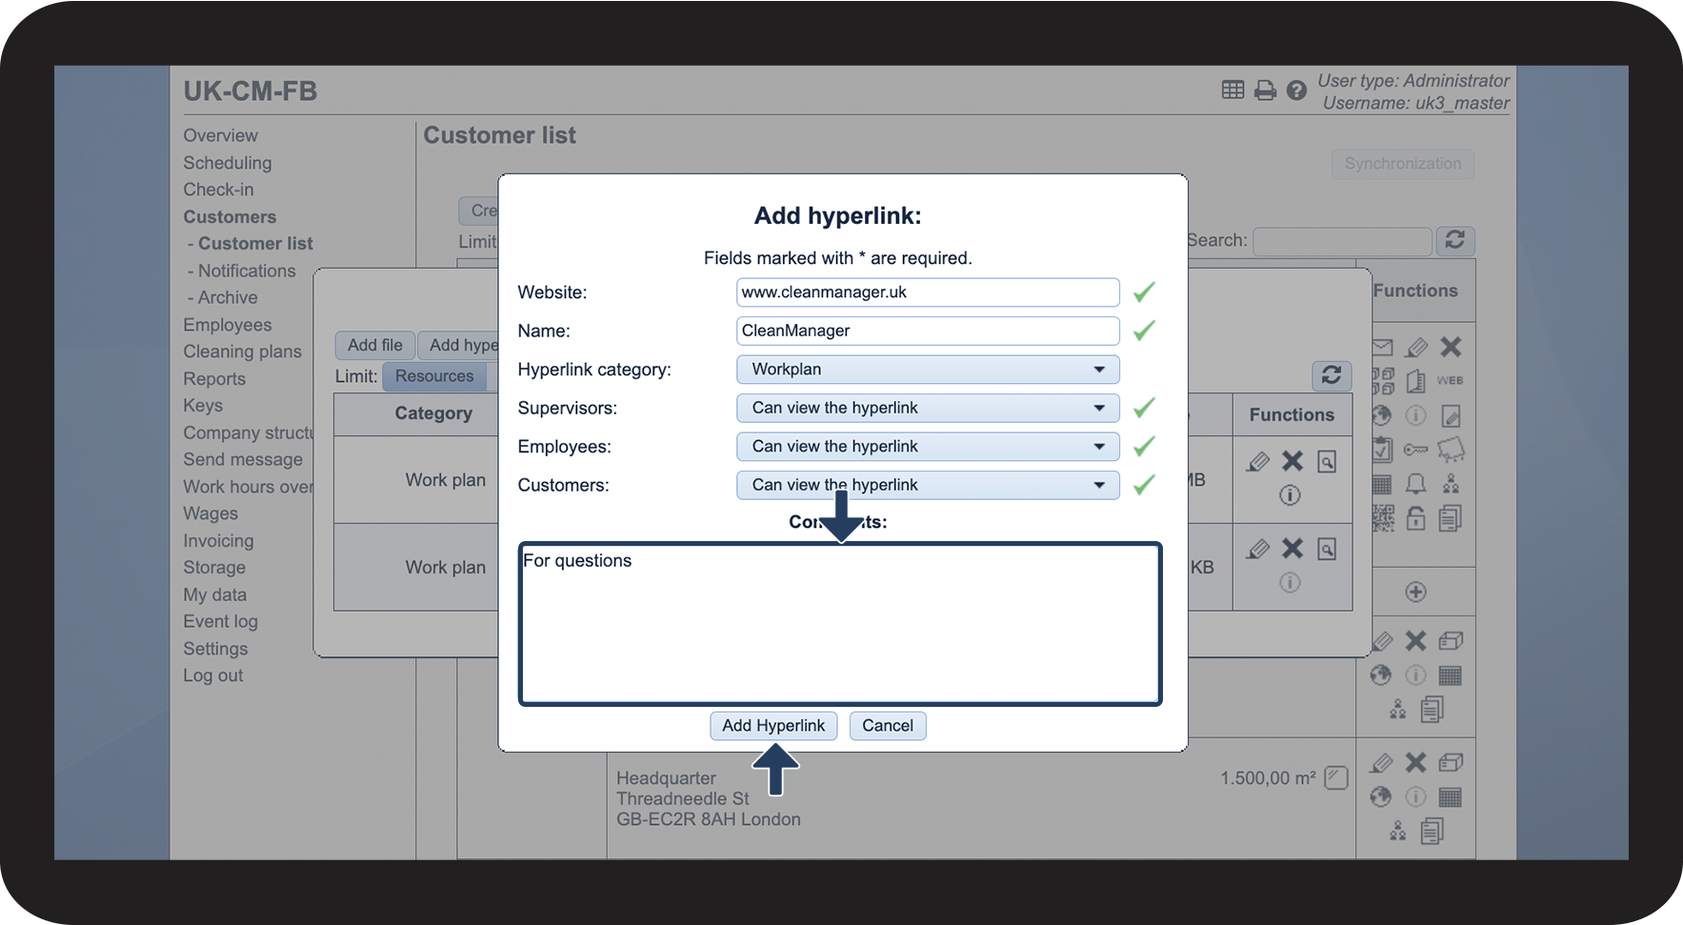Image resolution: width=1683 pixels, height=925 pixels.
Task: Show info for the MB-size Work plan resource
Action: [1290, 495]
